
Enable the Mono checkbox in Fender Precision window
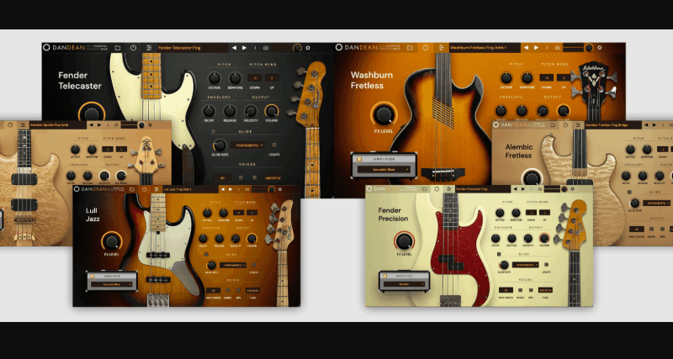[519, 290]
